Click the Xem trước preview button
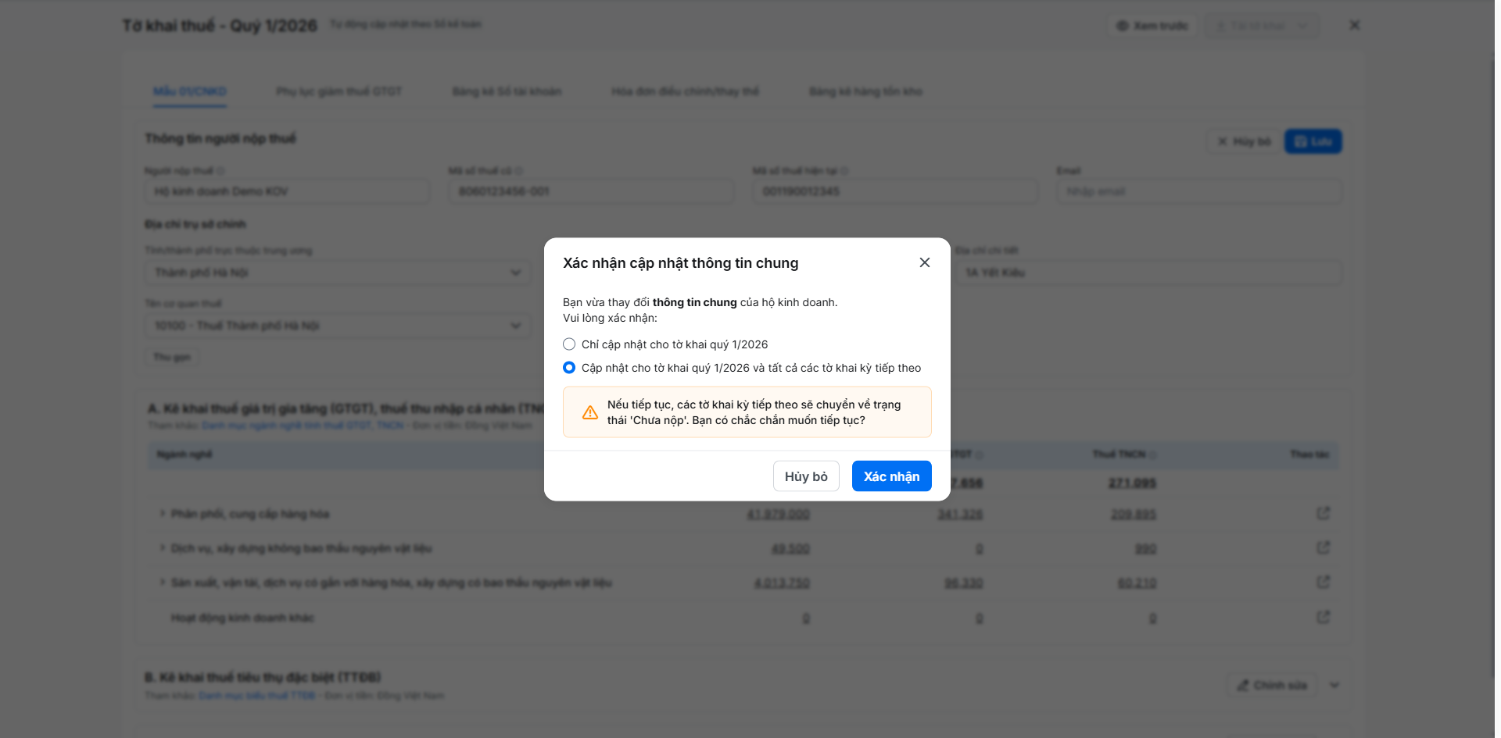The image size is (1501, 738). point(1152,26)
